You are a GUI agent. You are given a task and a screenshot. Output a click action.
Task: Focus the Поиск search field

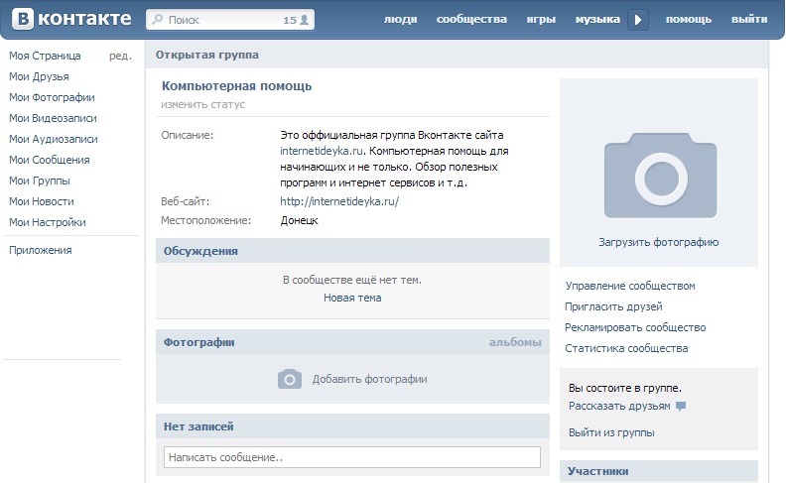230,20
